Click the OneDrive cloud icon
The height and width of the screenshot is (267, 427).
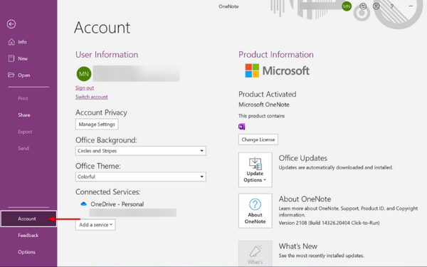click(x=83, y=204)
